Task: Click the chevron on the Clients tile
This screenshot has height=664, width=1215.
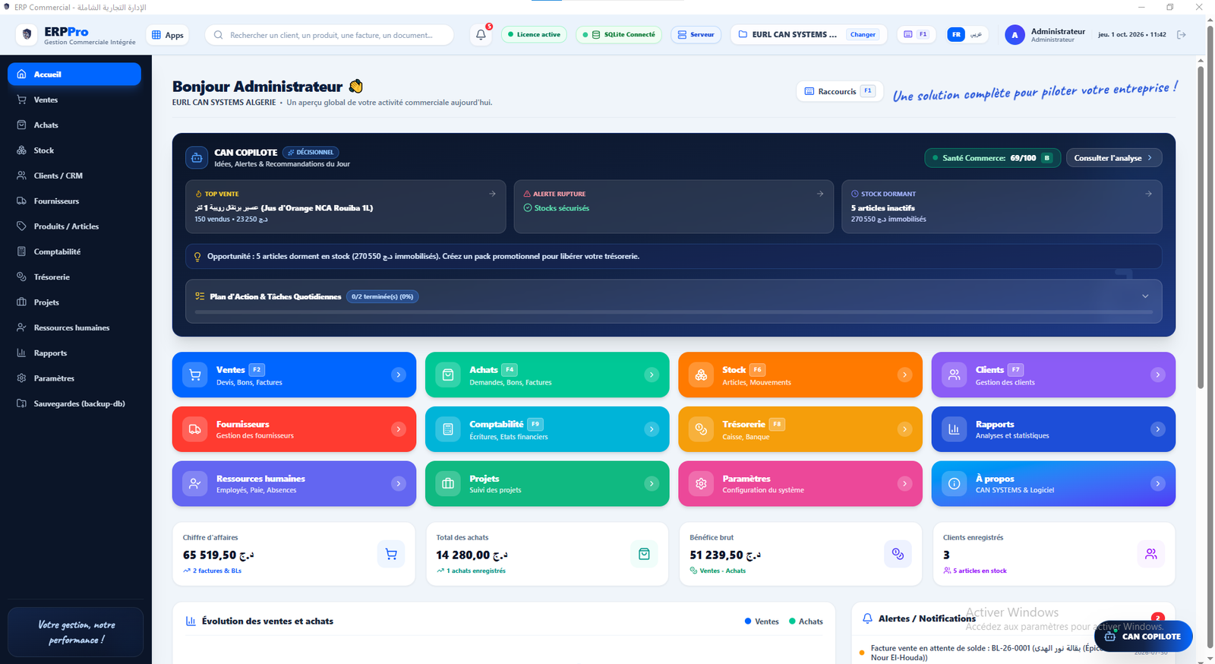Action: (1157, 375)
